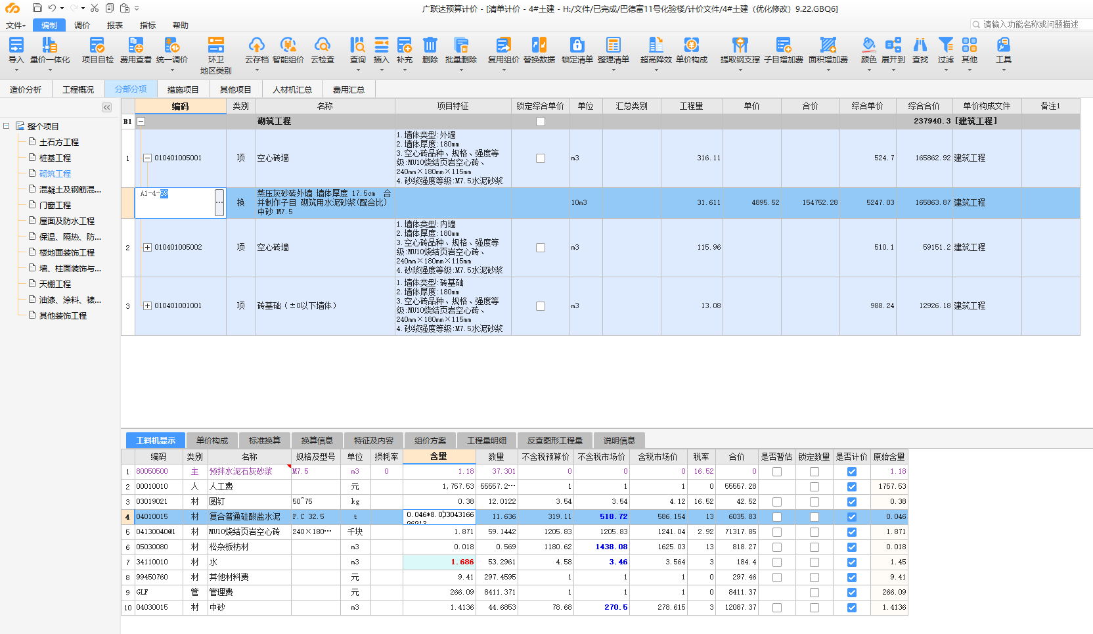Uncheck 是否计价 for 中砂 row
1093x634 pixels.
(x=852, y=608)
